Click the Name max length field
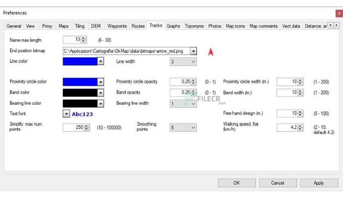 [72, 39]
